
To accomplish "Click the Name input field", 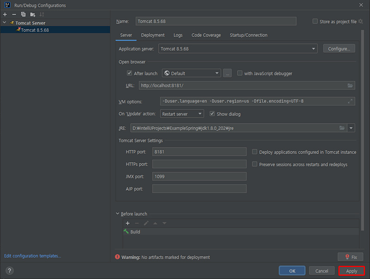I will click(216, 21).
